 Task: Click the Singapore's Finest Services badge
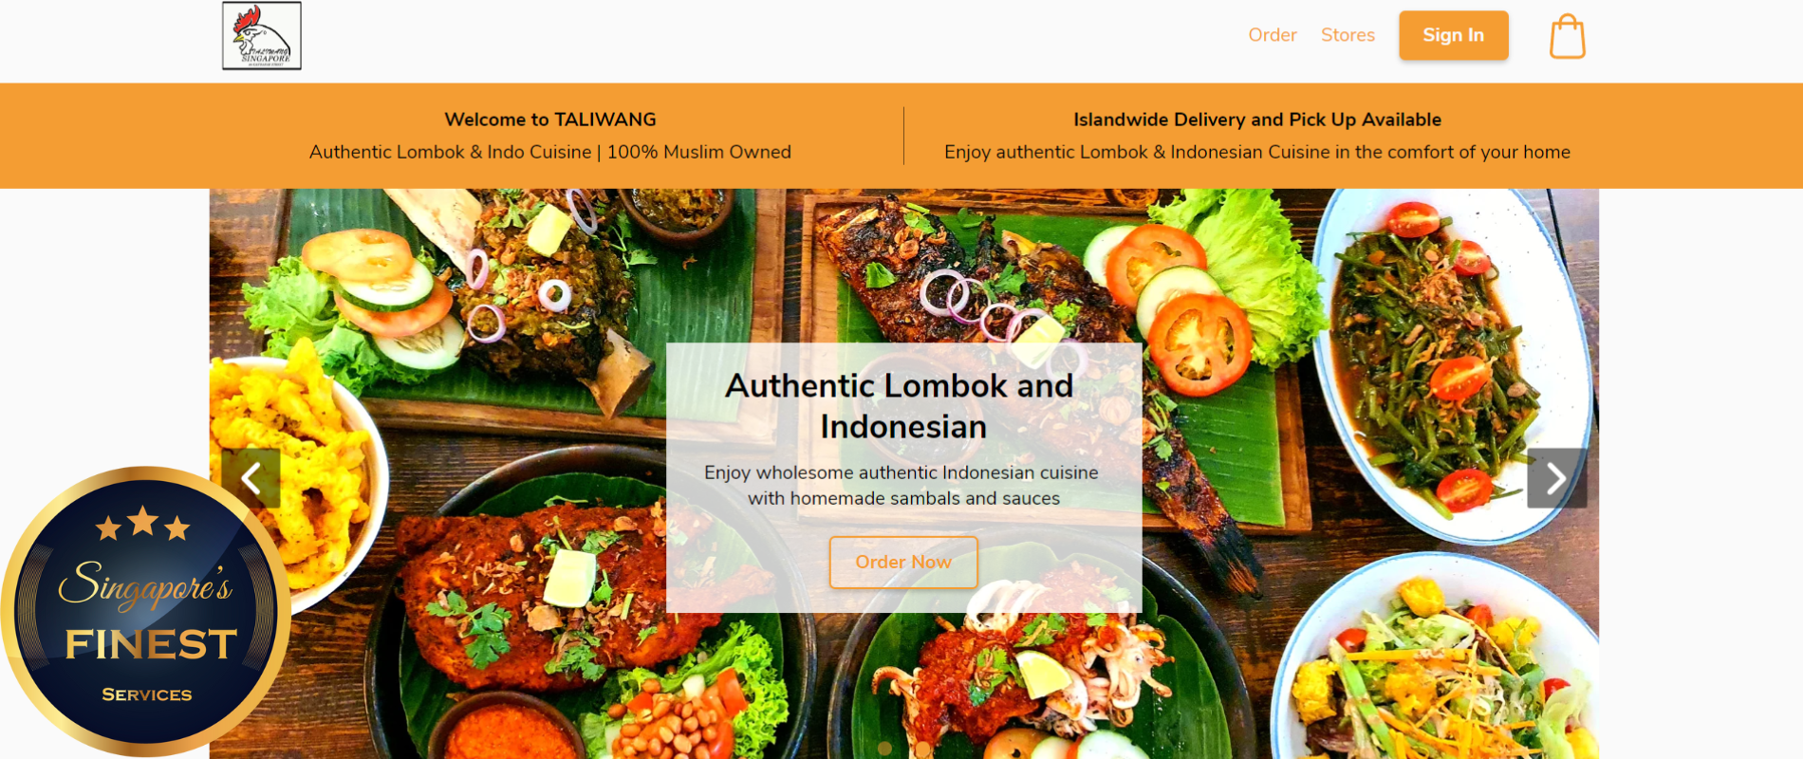tap(145, 612)
